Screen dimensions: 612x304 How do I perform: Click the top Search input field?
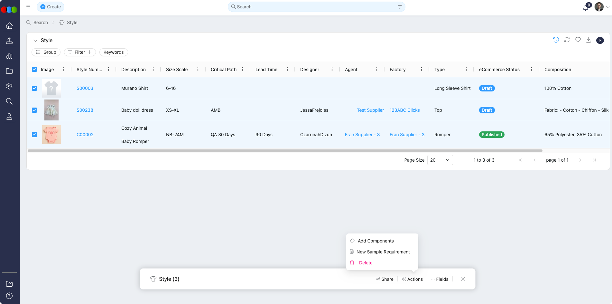tap(315, 7)
